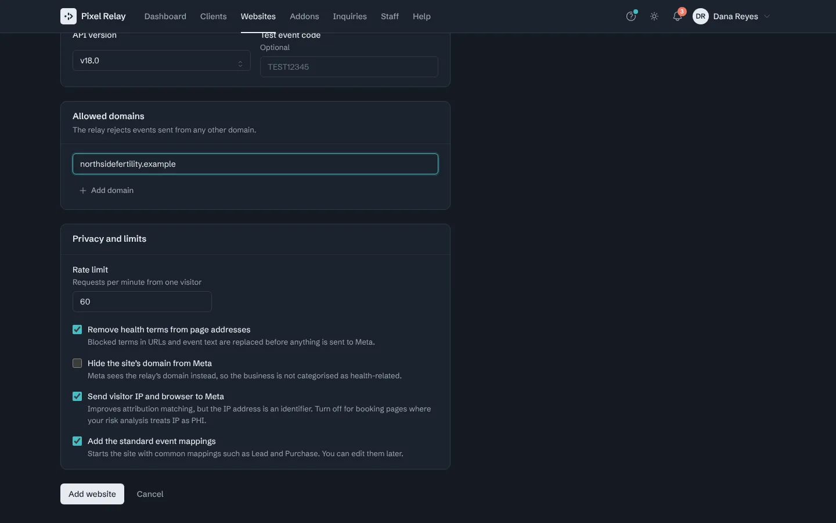Click the Pixel Relay logo icon
Screen dimensions: 836x523
coord(69,16)
